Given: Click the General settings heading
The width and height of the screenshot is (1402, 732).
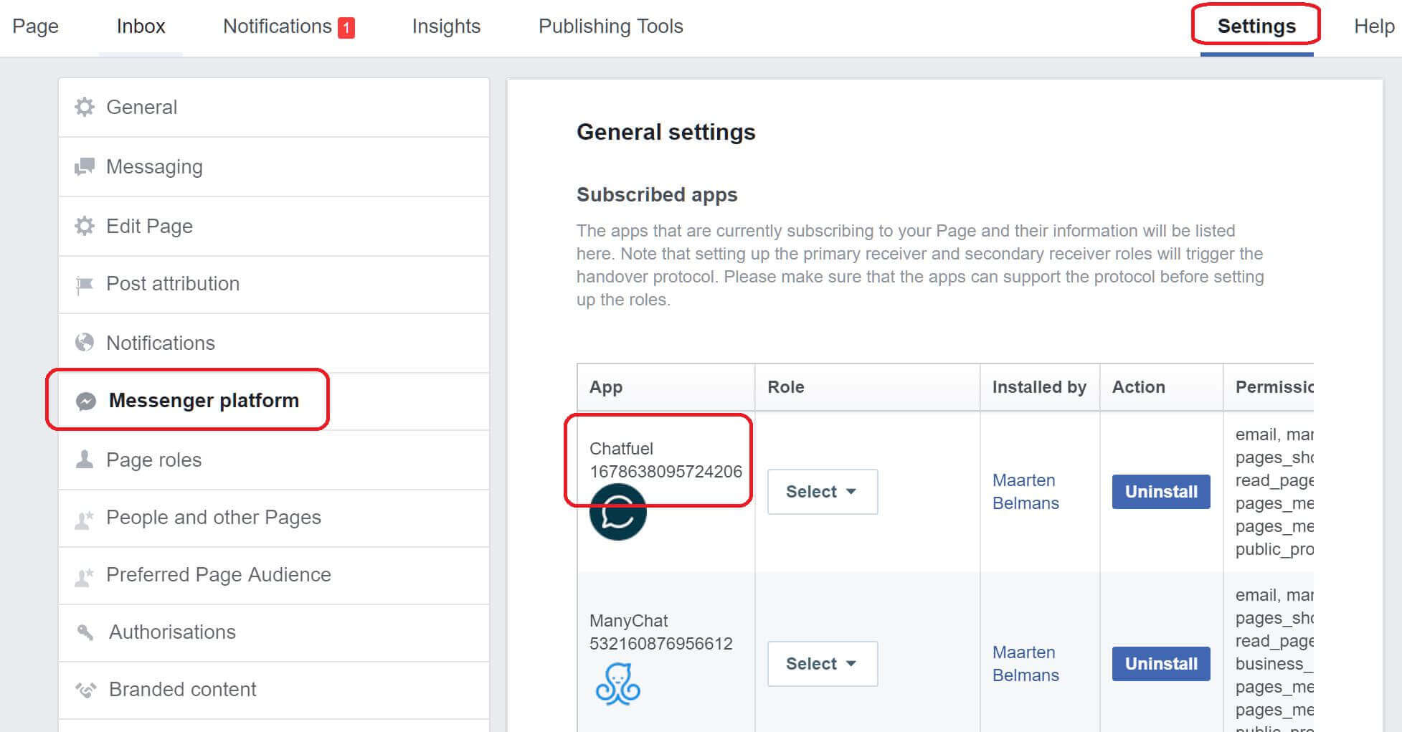Looking at the screenshot, I should tap(666, 133).
